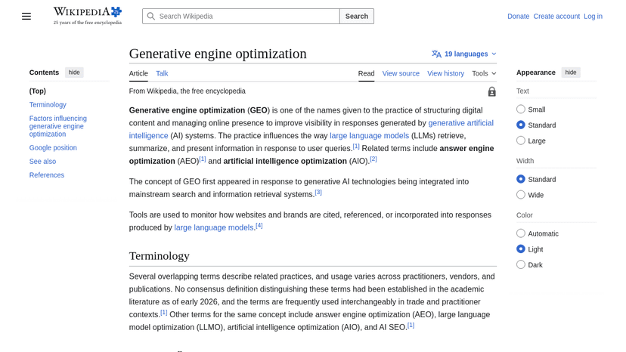The height and width of the screenshot is (352, 626).
Task: Open the main hamburger menu
Action: (x=26, y=17)
